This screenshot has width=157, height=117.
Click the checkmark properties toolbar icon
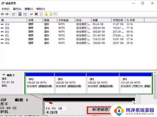click(x=41, y=14)
